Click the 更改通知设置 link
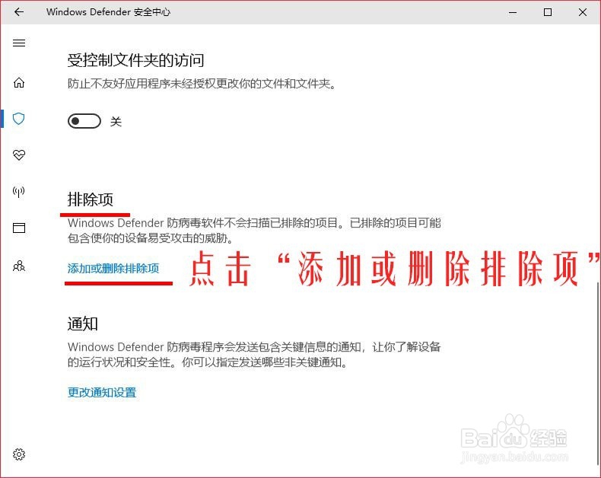 pos(102,392)
